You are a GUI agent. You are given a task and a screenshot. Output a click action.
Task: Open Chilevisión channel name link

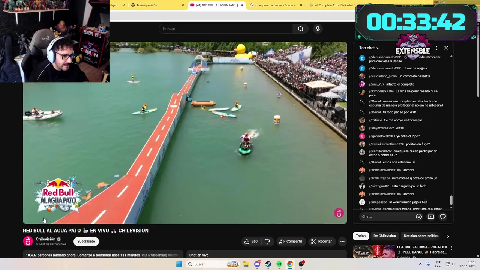[46, 239]
